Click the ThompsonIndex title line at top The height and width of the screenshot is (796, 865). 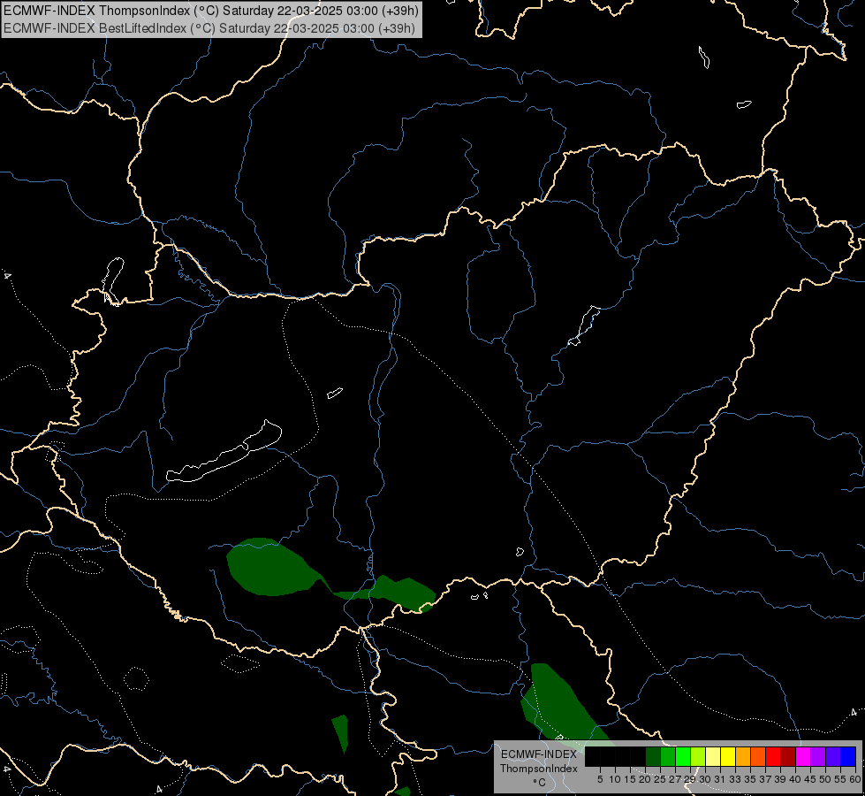[211, 11]
